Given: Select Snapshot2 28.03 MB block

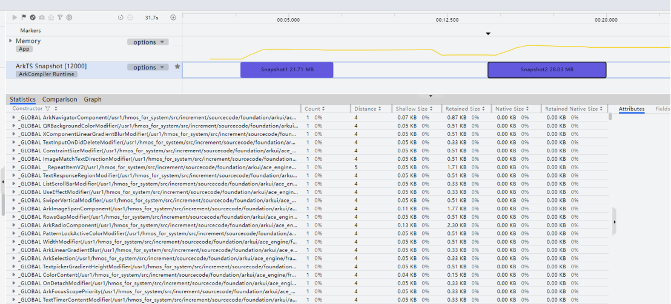Looking at the screenshot, I should 546,70.
